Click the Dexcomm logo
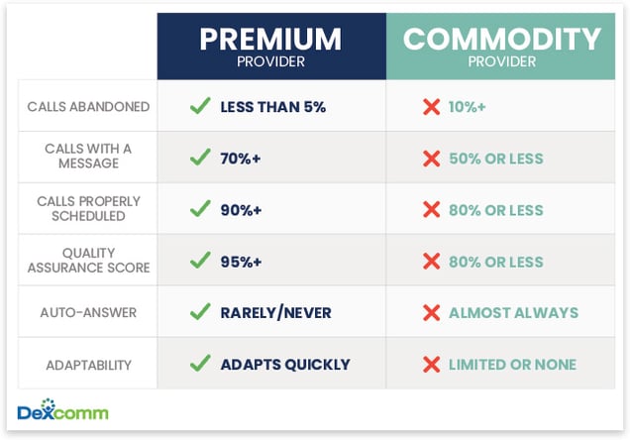This screenshot has height=440, width=630. [62, 409]
